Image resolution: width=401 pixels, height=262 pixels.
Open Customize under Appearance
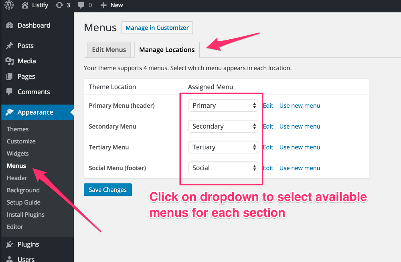point(21,141)
